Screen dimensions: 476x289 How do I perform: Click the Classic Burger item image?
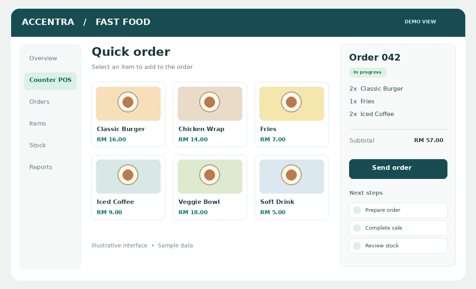pos(128,104)
